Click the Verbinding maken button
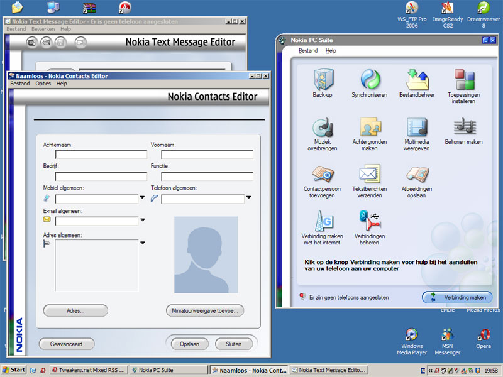The width and height of the screenshot is (503, 377). 457,297
